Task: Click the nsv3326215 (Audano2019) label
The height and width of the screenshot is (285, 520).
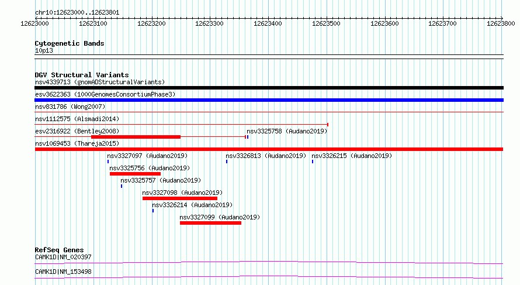Action: click(x=352, y=156)
